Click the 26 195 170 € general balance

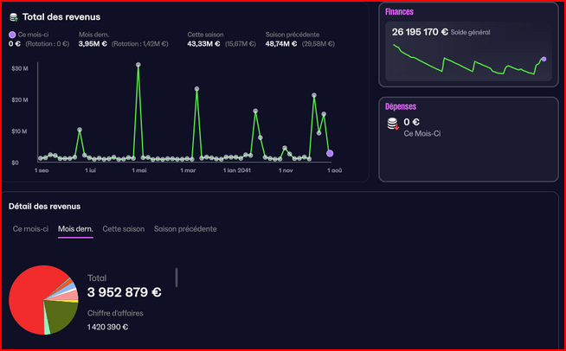[420, 31]
